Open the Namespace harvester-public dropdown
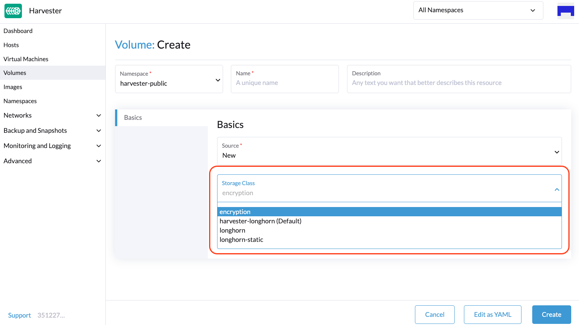579x325 pixels. click(169, 79)
